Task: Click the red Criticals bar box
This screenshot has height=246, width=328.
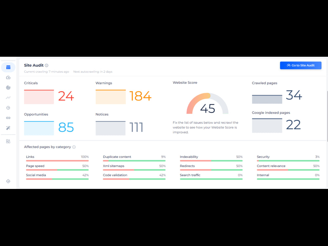Action: click(x=39, y=97)
